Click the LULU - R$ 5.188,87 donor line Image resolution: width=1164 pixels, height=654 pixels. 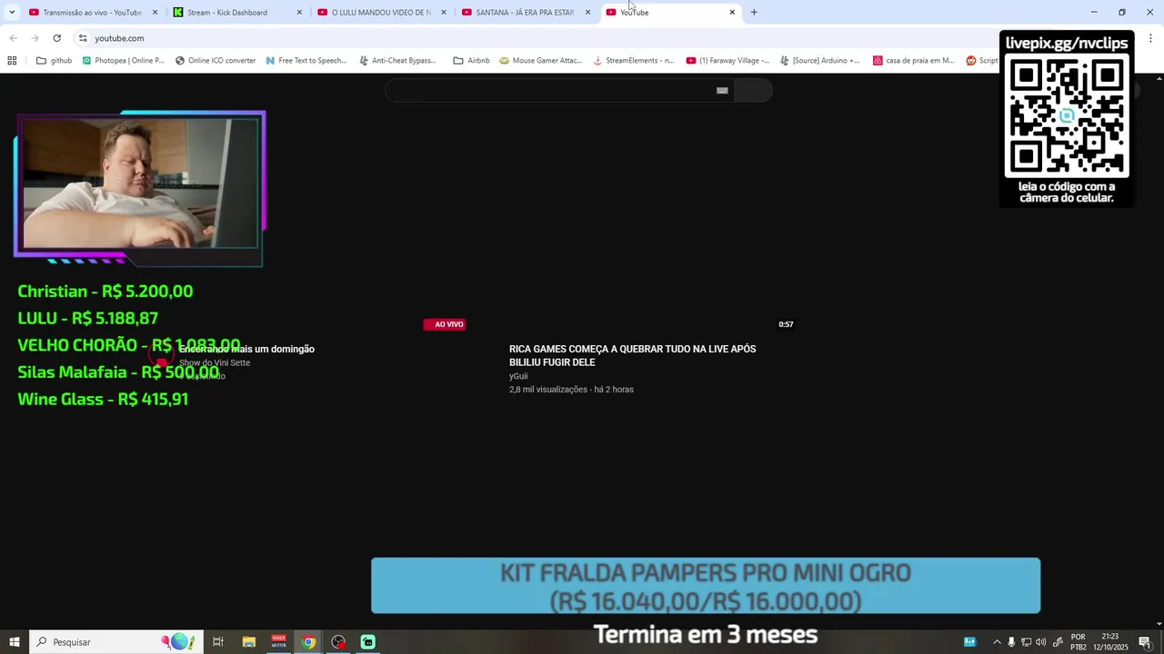pyautogui.click(x=88, y=318)
